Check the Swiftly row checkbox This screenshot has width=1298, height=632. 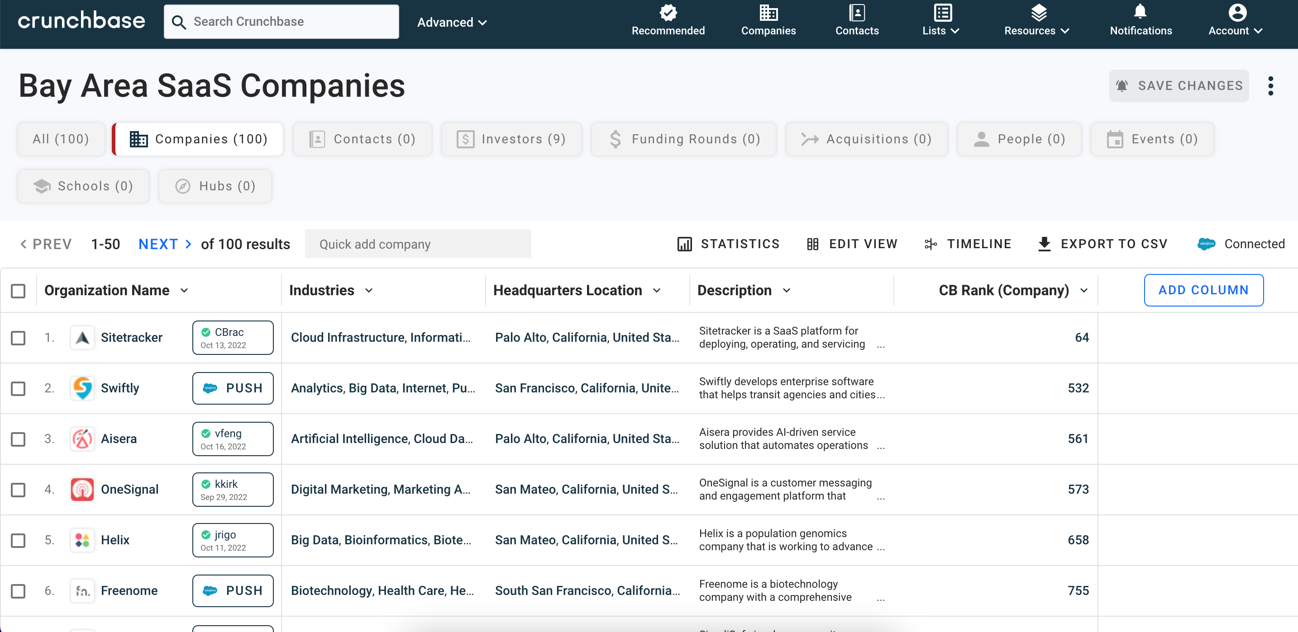[18, 388]
